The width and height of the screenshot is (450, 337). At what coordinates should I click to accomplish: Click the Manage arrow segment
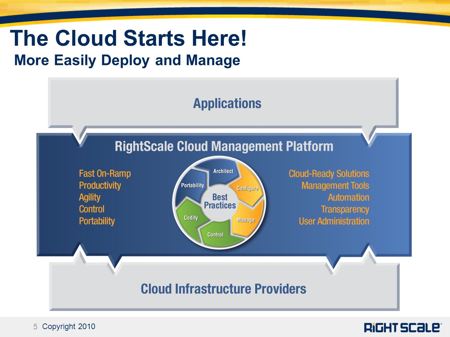coord(246,220)
